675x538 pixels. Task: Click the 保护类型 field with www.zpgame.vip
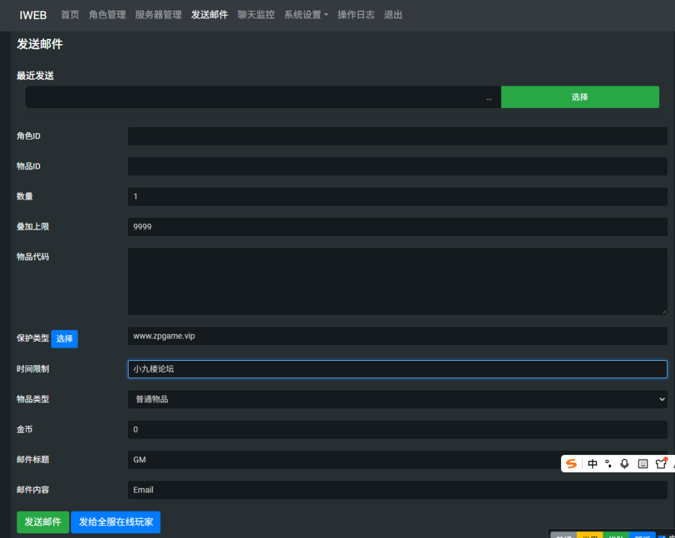[397, 336]
